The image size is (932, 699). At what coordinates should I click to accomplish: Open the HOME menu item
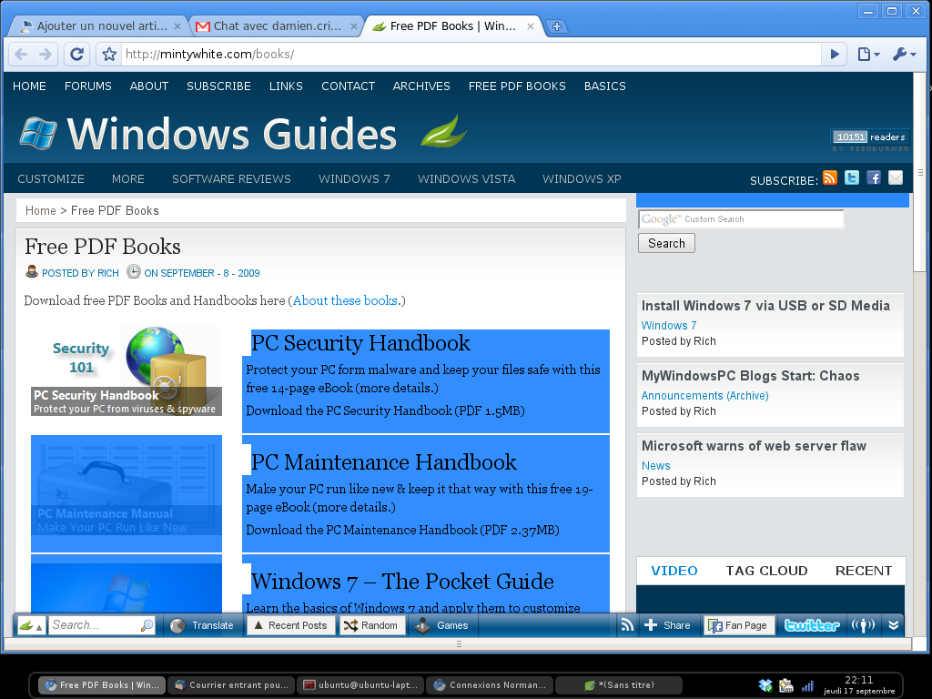29,86
